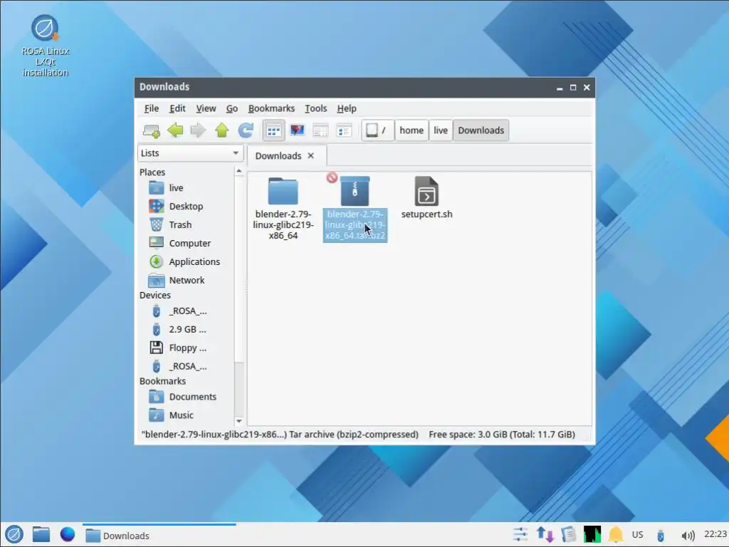Open Desktop in the Places sidebar
Screen dimensions: 729x547
point(186,206)
